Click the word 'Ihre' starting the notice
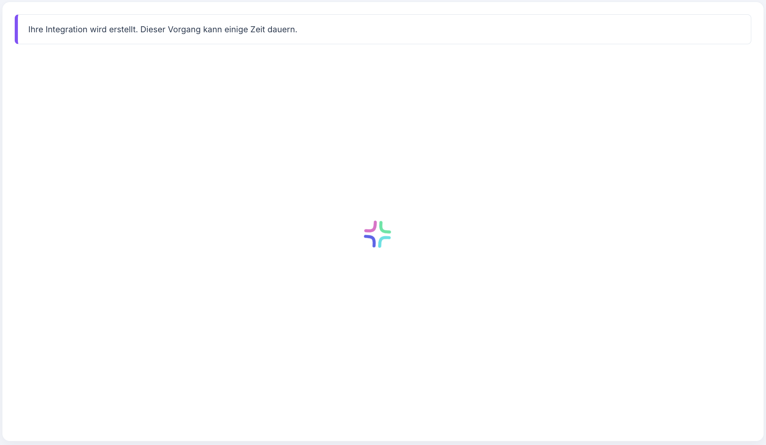This screenshot has width=766, height=445. [35, 29]
